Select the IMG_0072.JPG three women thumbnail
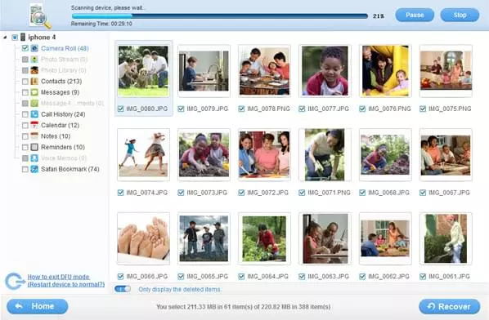489x320 pixels. [264, 155]
